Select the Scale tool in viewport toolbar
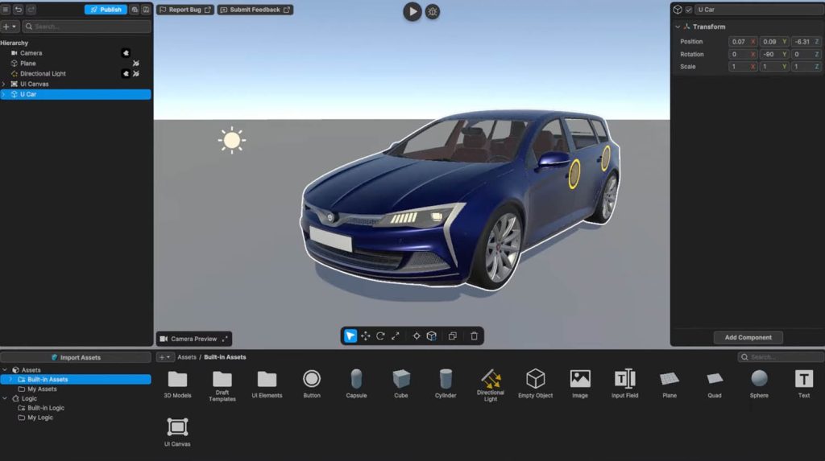 (396, 336)
